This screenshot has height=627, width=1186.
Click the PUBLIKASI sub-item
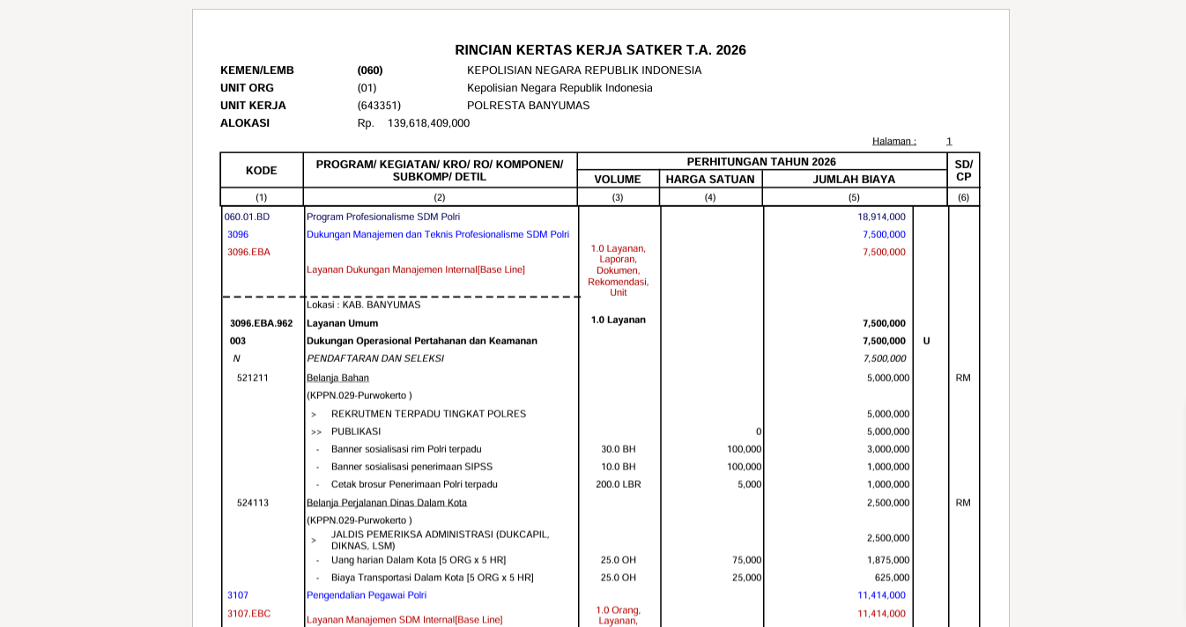click(356, 432)
